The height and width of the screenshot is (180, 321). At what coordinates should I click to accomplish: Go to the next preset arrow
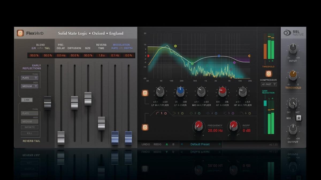tap(220, 144)
